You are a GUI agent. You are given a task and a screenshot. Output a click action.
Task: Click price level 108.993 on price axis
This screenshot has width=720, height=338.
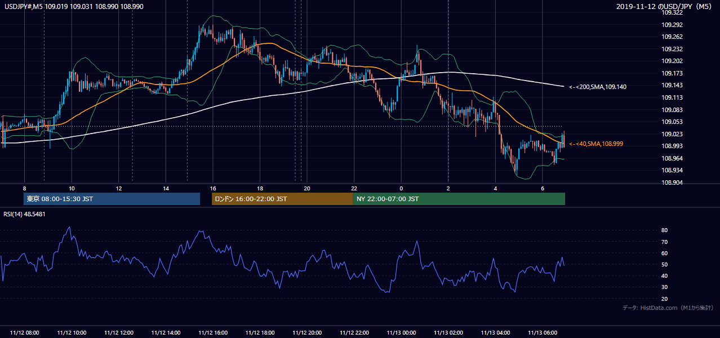(x=672, y=146)
